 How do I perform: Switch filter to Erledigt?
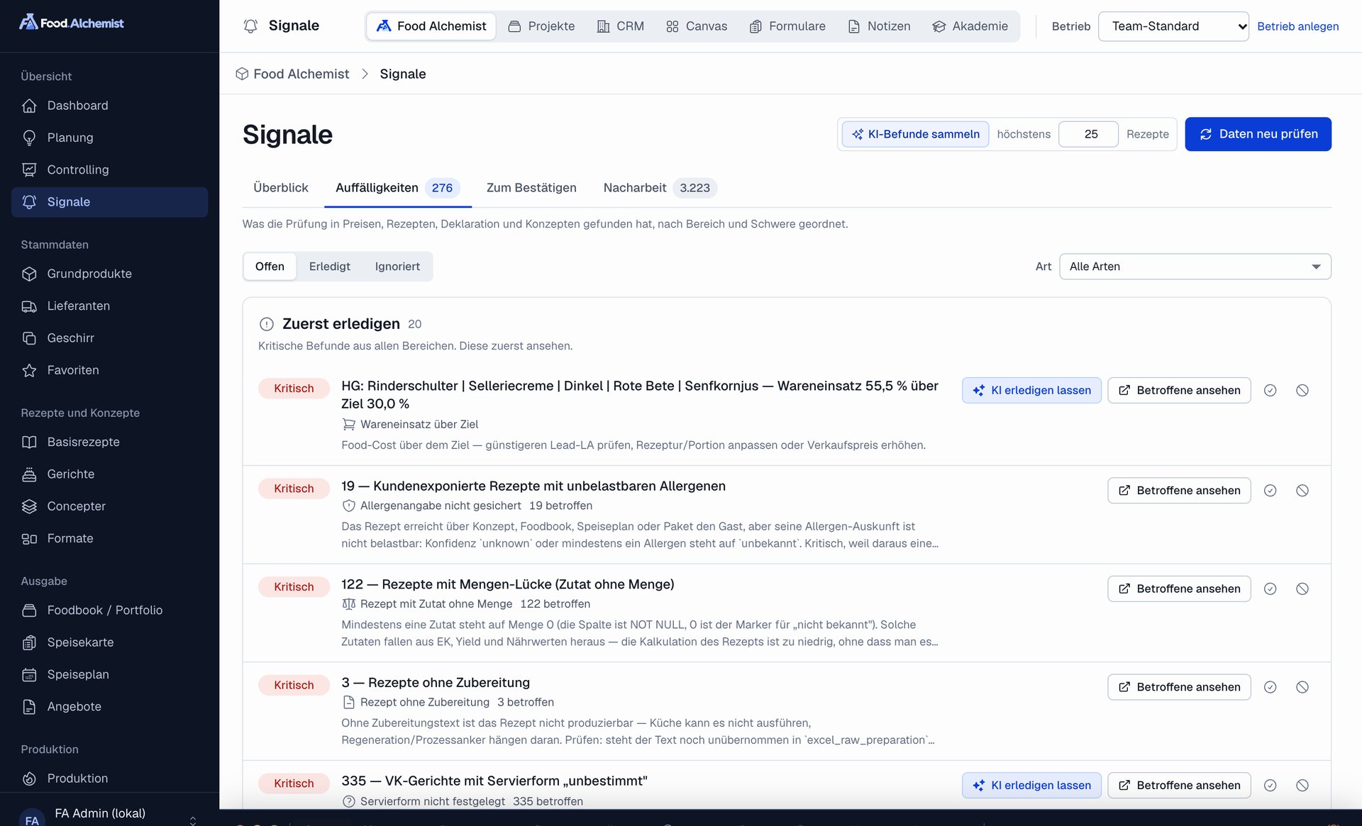point(330,267)
